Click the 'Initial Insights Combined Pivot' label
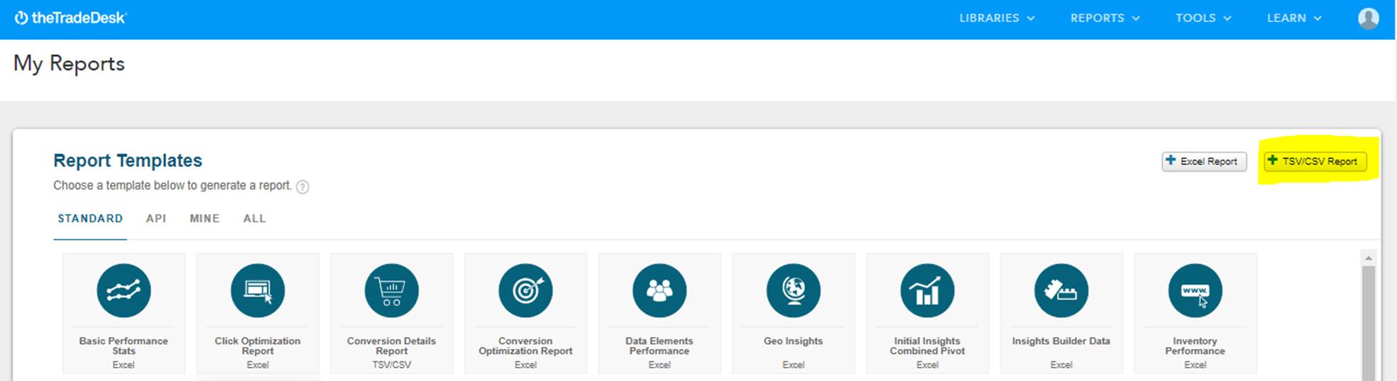1397x381 pixels. click(927, 346)
